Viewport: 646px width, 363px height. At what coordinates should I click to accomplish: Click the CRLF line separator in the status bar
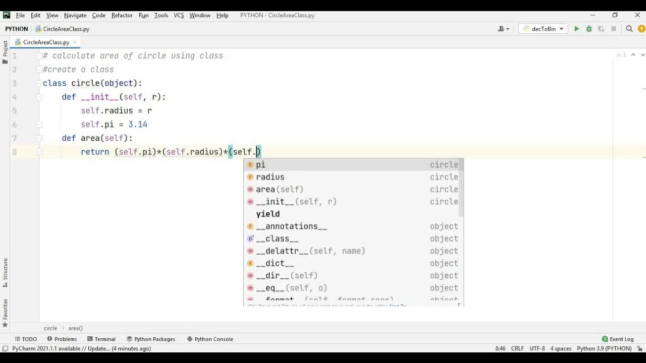coord(517,348)
